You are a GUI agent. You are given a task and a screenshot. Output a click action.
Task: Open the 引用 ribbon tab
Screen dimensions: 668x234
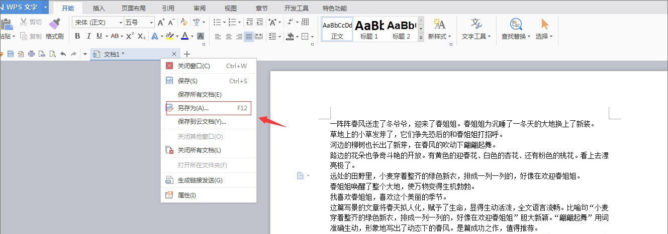click(168, 9)
